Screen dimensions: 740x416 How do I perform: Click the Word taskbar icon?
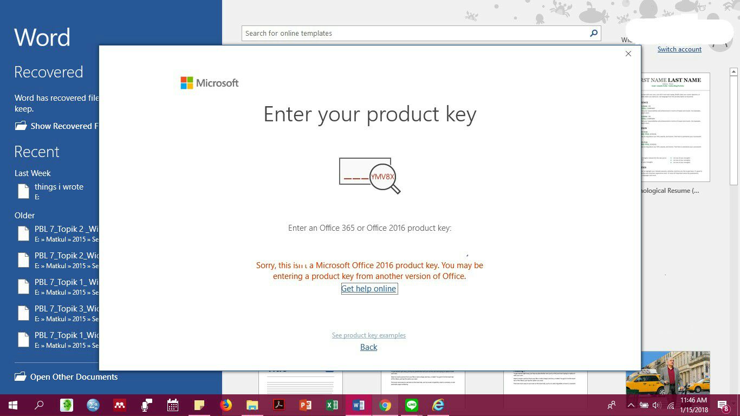tap(359, 405)
